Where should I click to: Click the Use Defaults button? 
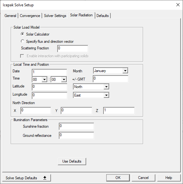72,161
